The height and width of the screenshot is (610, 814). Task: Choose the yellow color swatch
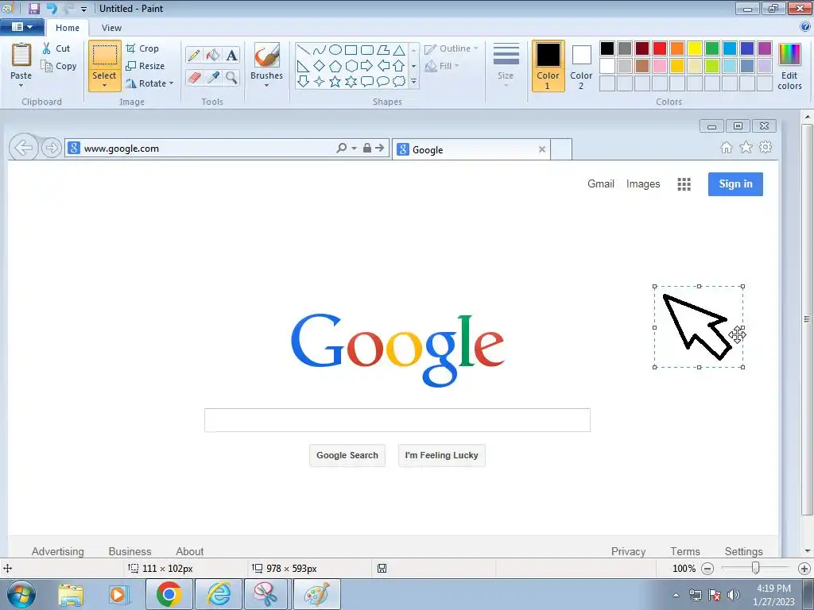[x=695, y=48]
